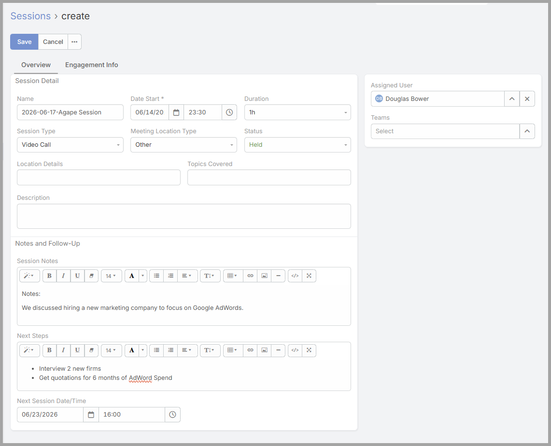Click the Teams Select field
551x446 pixels.
[445, 131]
